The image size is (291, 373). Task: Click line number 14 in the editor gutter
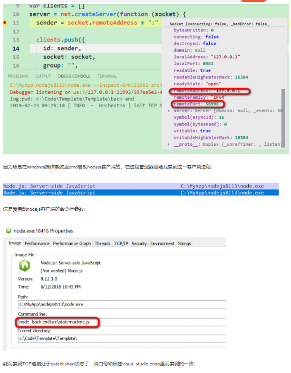(16, 48)
